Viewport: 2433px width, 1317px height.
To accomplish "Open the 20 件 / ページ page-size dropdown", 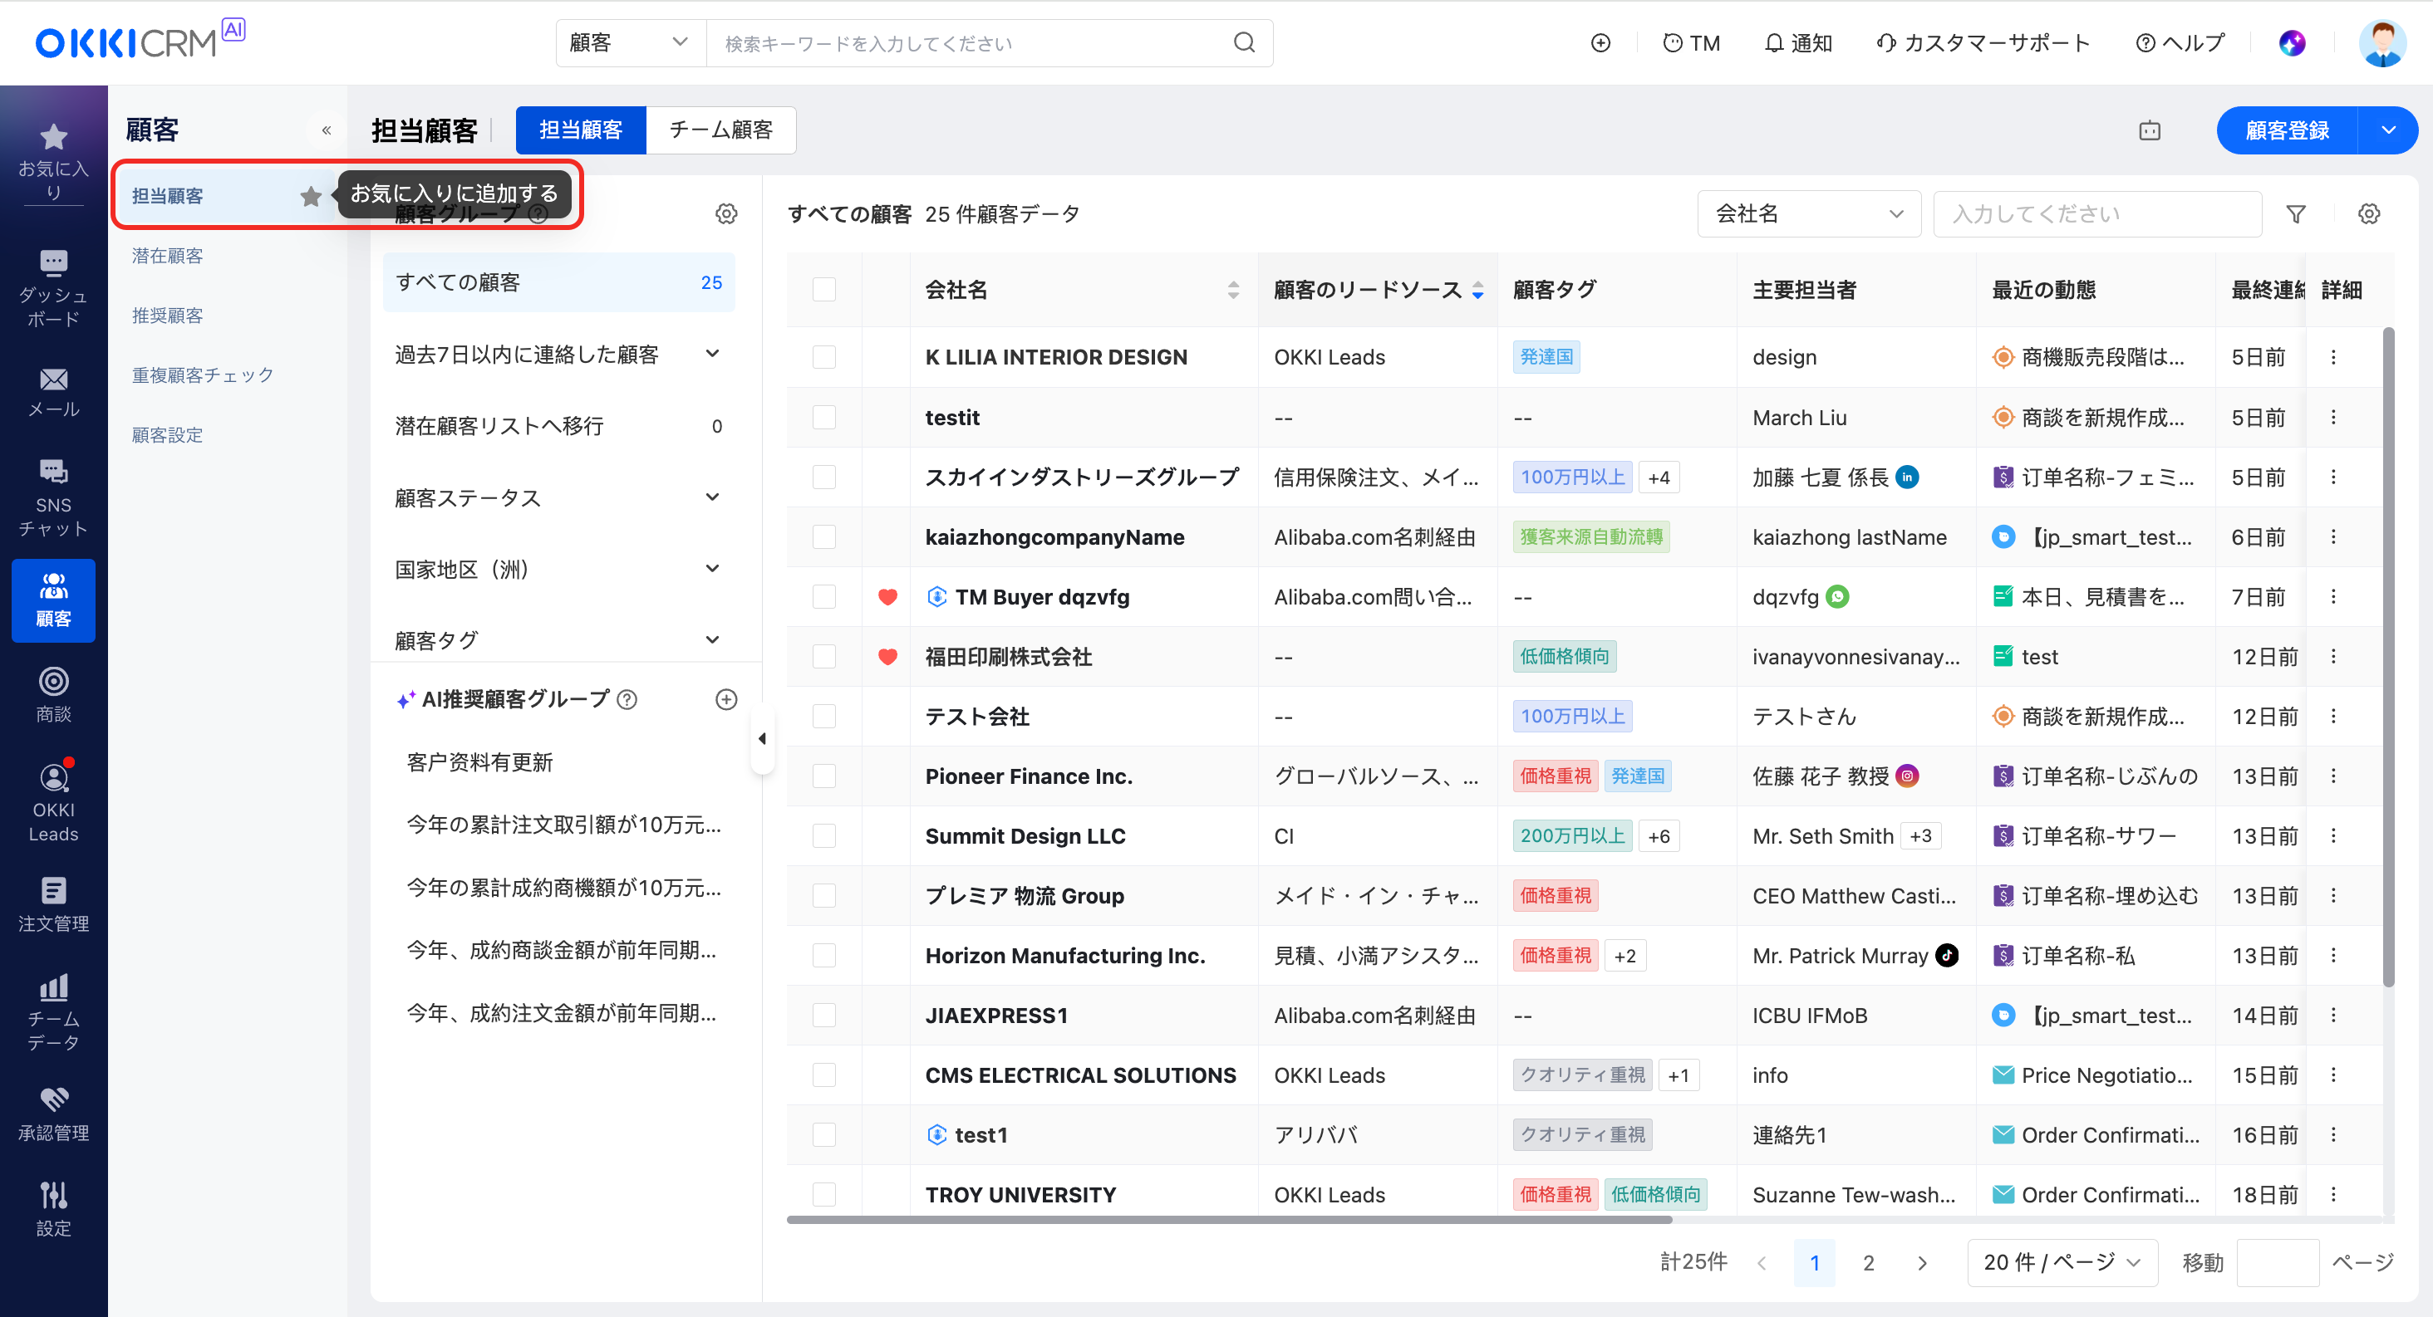I will [2062, 1262].
